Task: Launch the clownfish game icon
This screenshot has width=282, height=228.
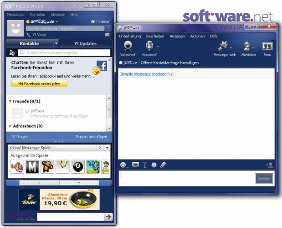Action: click(x=17, y=166)
